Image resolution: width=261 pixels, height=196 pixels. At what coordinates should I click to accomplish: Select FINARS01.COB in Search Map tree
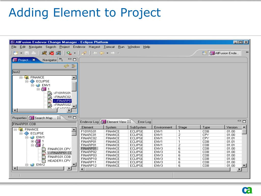click(x=59, y=157)
